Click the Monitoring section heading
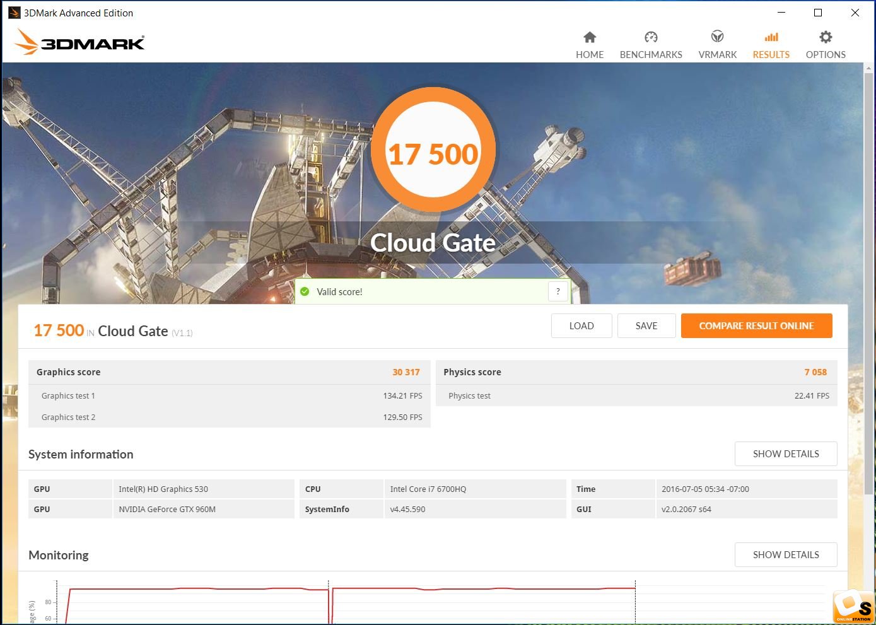 coord(59,555)
